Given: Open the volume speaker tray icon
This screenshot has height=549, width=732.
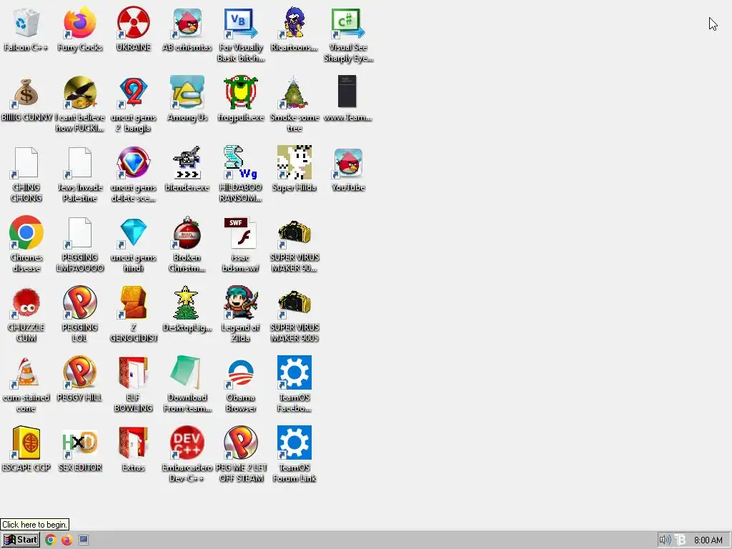Looking at the screenshot, I should coord(665,540).
